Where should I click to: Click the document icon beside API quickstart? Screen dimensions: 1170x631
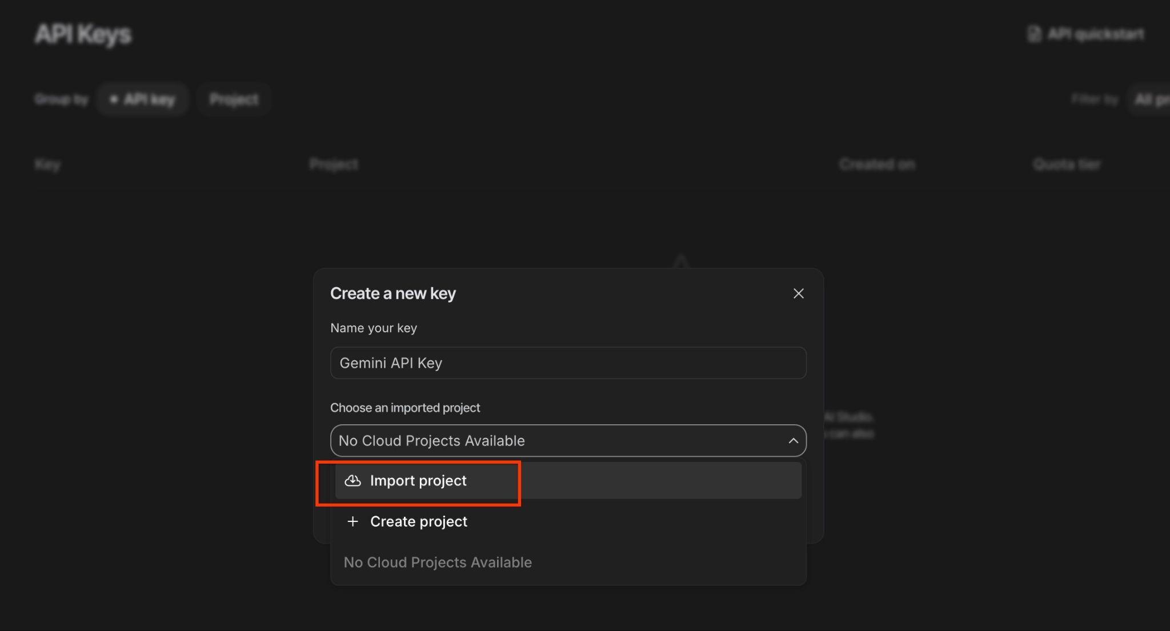(1033, 34)
